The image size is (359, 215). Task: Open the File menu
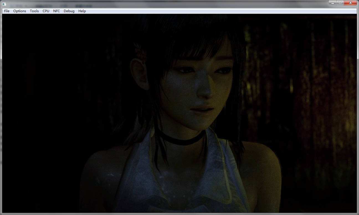coord(7,11)
